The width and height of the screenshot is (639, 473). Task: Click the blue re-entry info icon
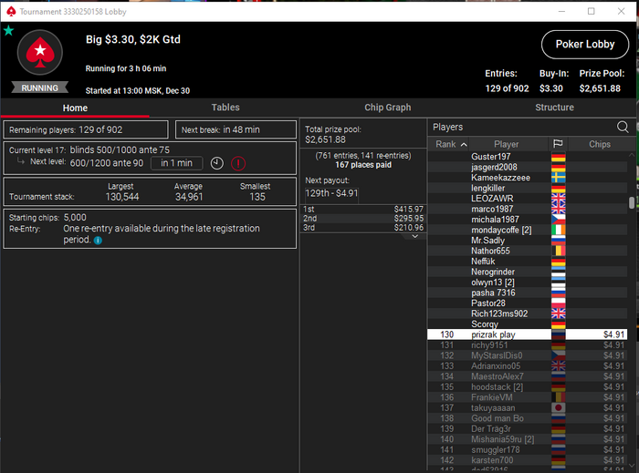pos(98,241)
